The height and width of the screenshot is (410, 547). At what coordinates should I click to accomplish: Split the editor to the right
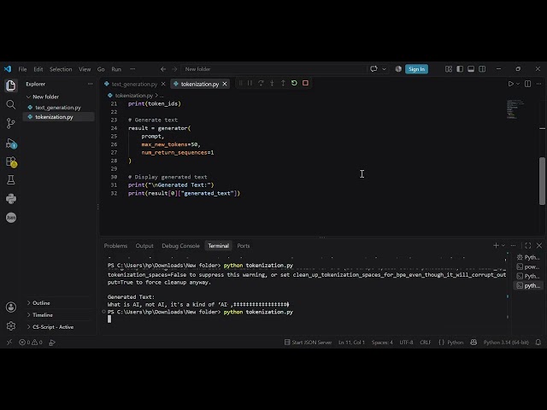pos(528,84)
